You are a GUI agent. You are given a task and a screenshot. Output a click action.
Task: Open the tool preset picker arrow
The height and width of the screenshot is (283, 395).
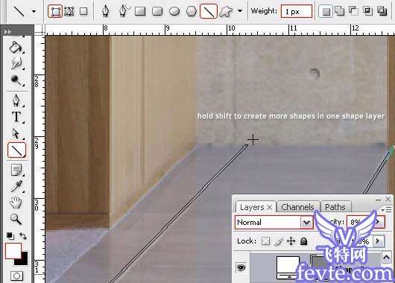(x=34, y=11)
